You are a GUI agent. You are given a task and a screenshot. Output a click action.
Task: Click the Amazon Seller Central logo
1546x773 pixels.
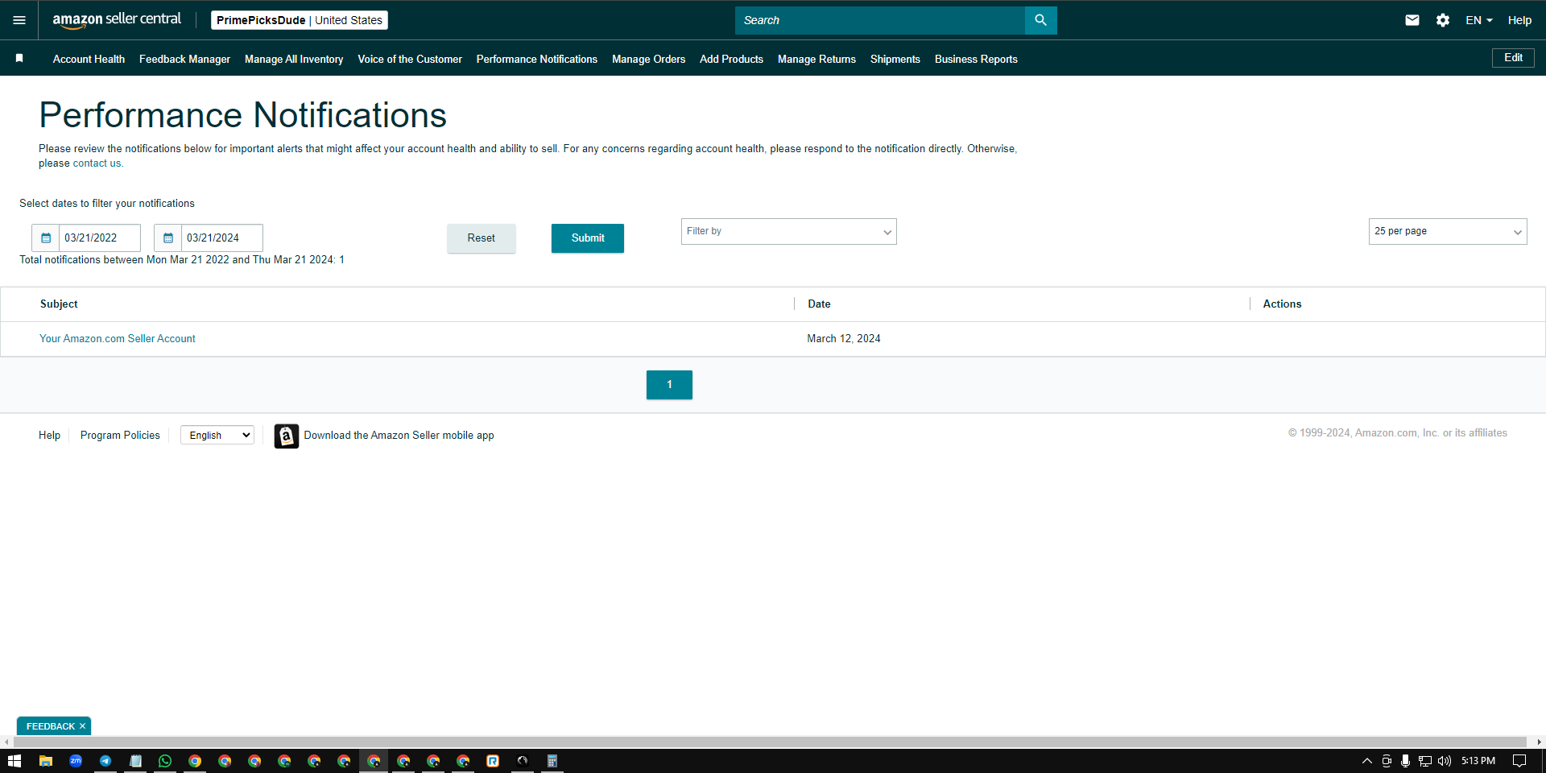click(x=117, y=20)
